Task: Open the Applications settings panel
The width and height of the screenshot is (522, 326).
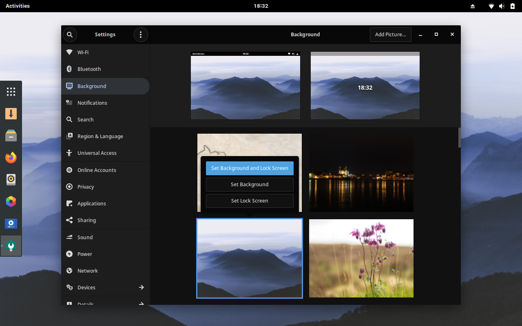Action: (105, 203)
